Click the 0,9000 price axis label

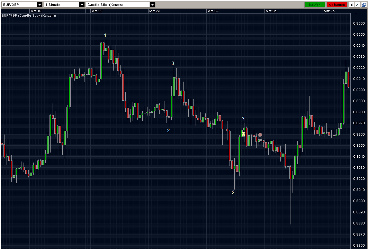(x=359, y=90)
